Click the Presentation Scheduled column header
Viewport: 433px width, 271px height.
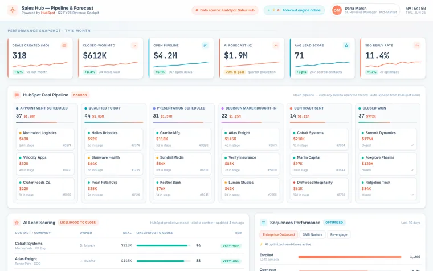[x=181, y=108]
